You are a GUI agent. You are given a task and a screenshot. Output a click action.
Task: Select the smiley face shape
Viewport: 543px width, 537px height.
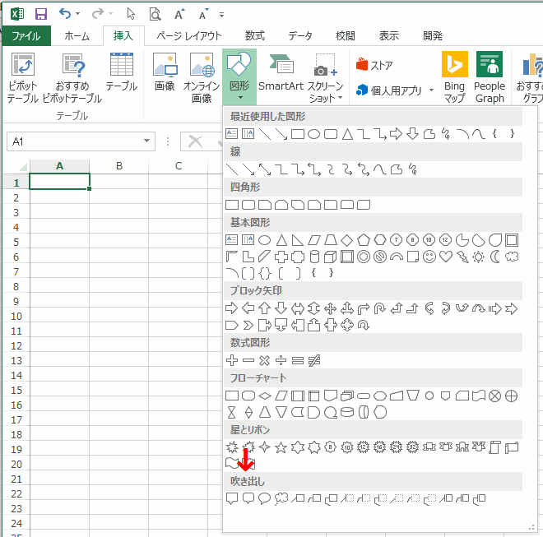click(x=429, y=257)
